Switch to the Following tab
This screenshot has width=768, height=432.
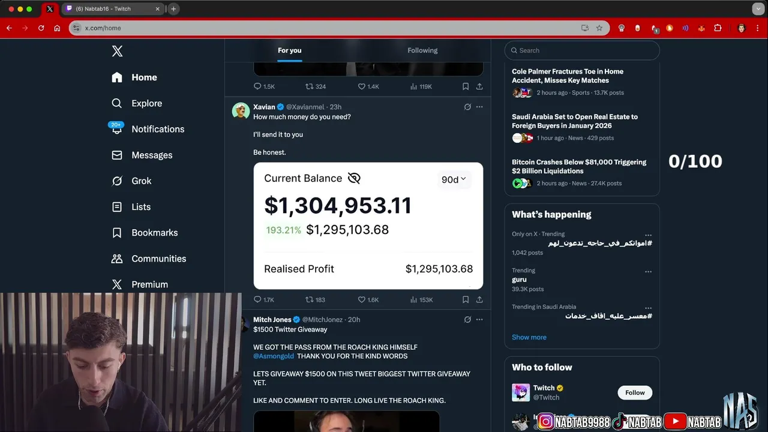422,50
